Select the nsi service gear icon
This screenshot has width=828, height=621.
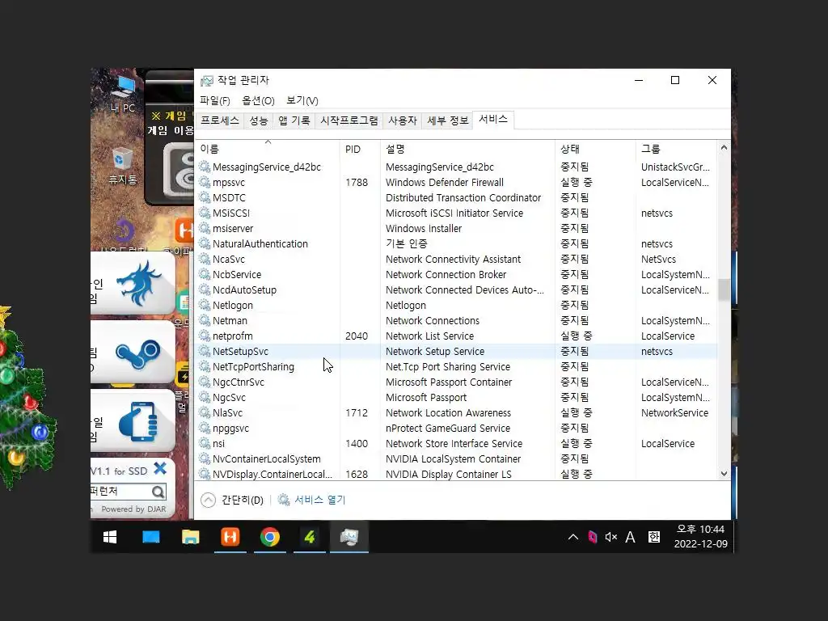point(205,443)
